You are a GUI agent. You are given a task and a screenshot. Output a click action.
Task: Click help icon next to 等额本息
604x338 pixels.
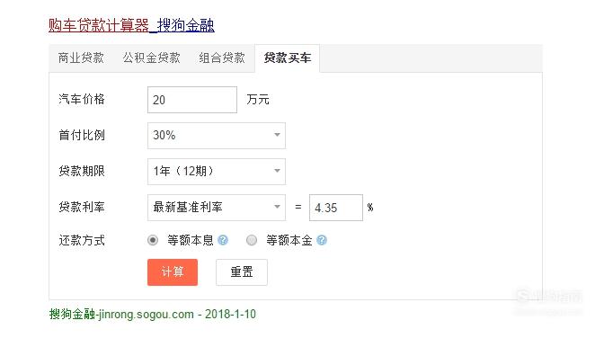point(223,241)
